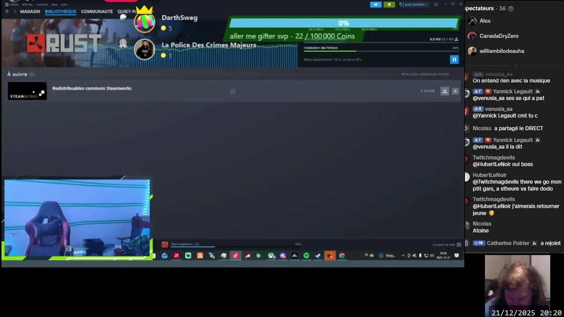Click the Spectateurs help question icon
564x317 pixels.
[x=511, y=8]
